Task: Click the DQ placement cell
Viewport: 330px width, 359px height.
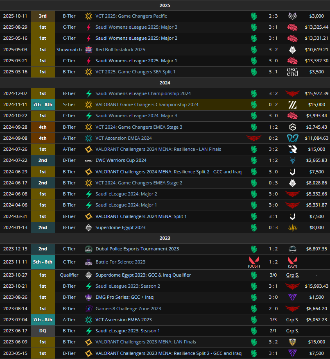Action: point(43,331)
